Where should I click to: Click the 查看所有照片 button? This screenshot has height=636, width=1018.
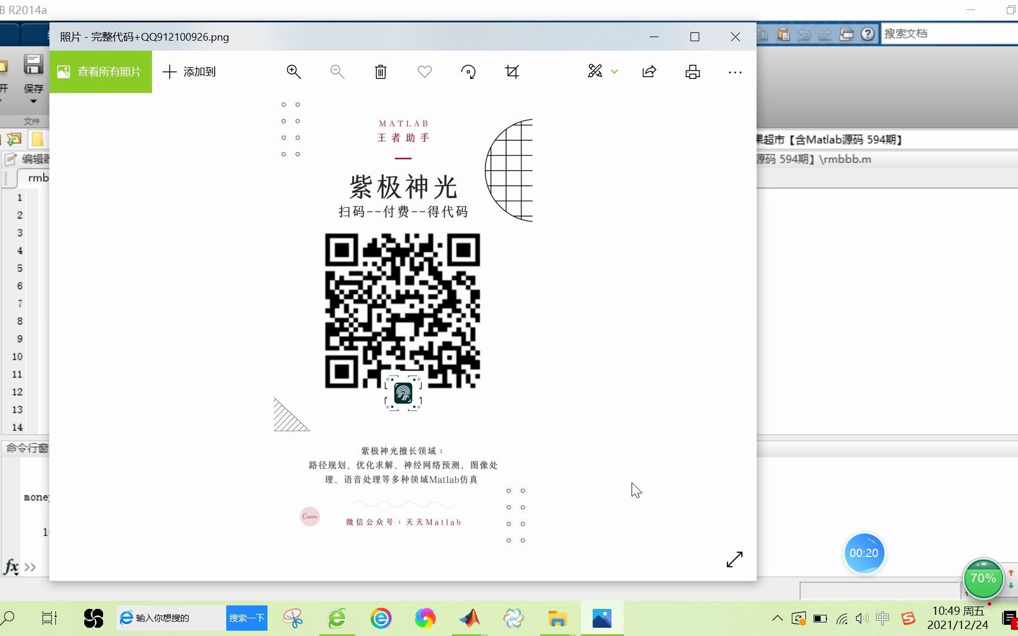101,72
